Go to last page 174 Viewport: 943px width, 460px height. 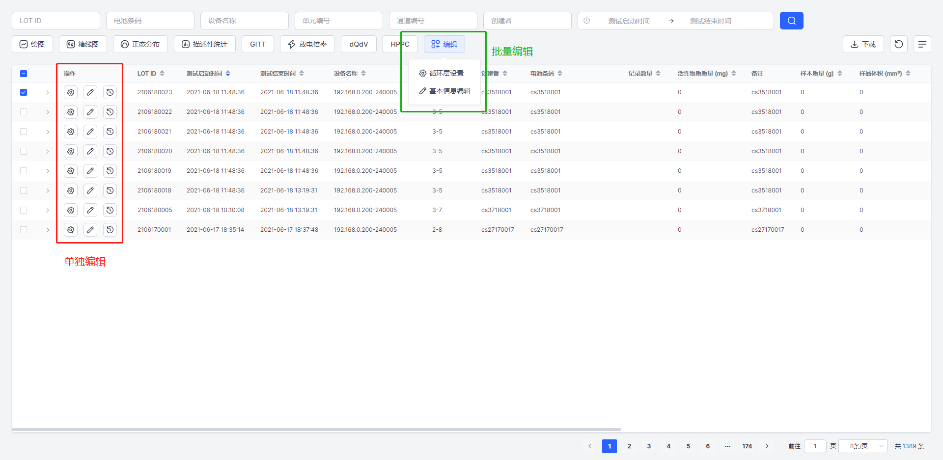tap(747, 446)
